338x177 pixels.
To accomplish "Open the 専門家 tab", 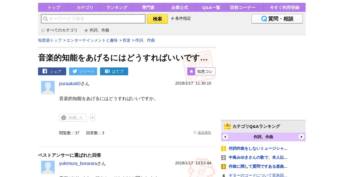I will pos(148,7).
